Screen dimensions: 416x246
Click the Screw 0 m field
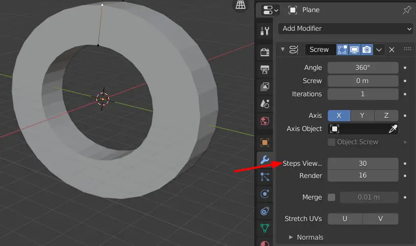coord(363,81)
